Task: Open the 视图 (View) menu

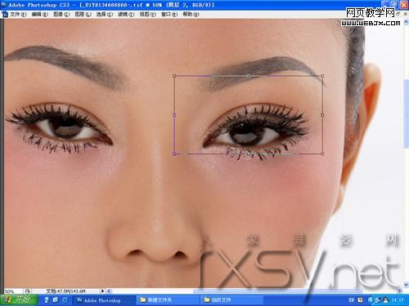Action: (148, 14)
